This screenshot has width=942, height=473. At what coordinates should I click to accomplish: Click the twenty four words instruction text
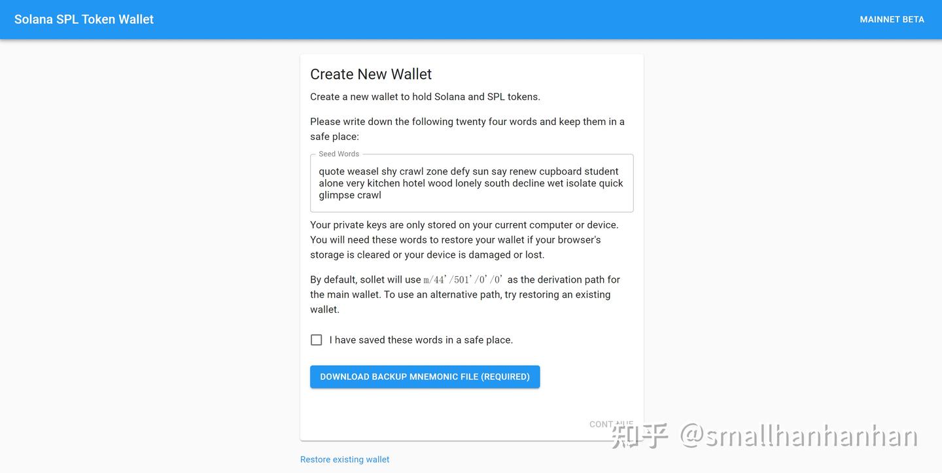coord(467,129)
